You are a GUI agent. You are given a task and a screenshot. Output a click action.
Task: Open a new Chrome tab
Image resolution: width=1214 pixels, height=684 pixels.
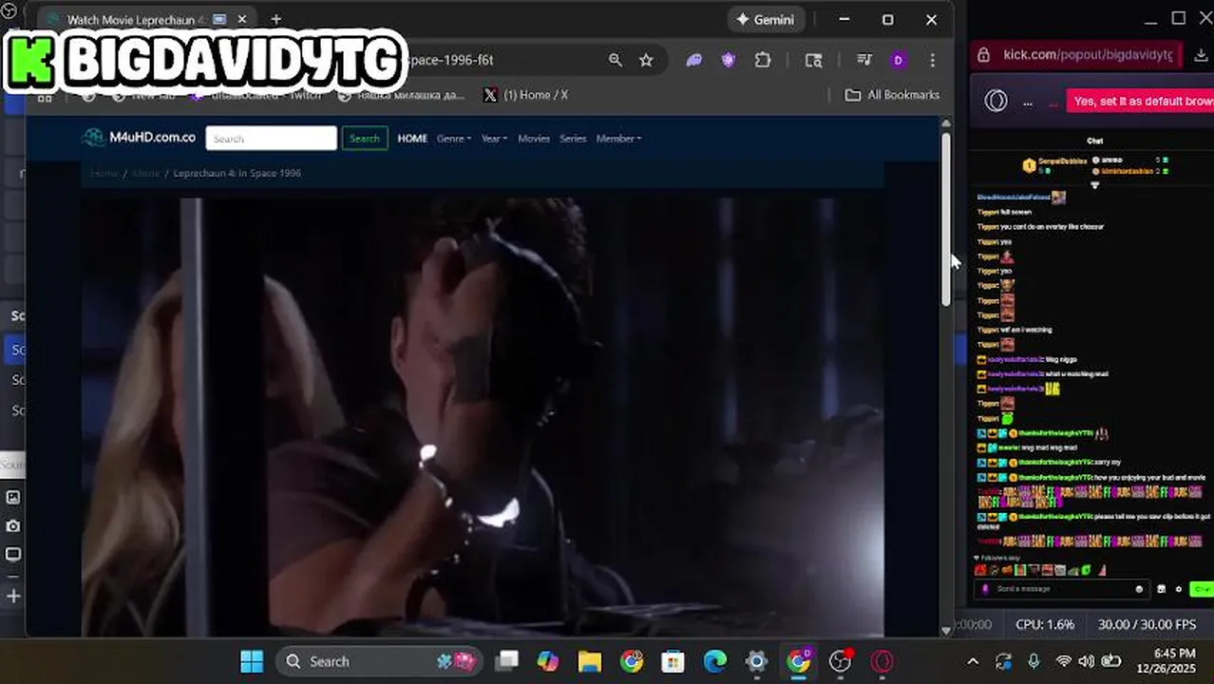pos(275,19)
